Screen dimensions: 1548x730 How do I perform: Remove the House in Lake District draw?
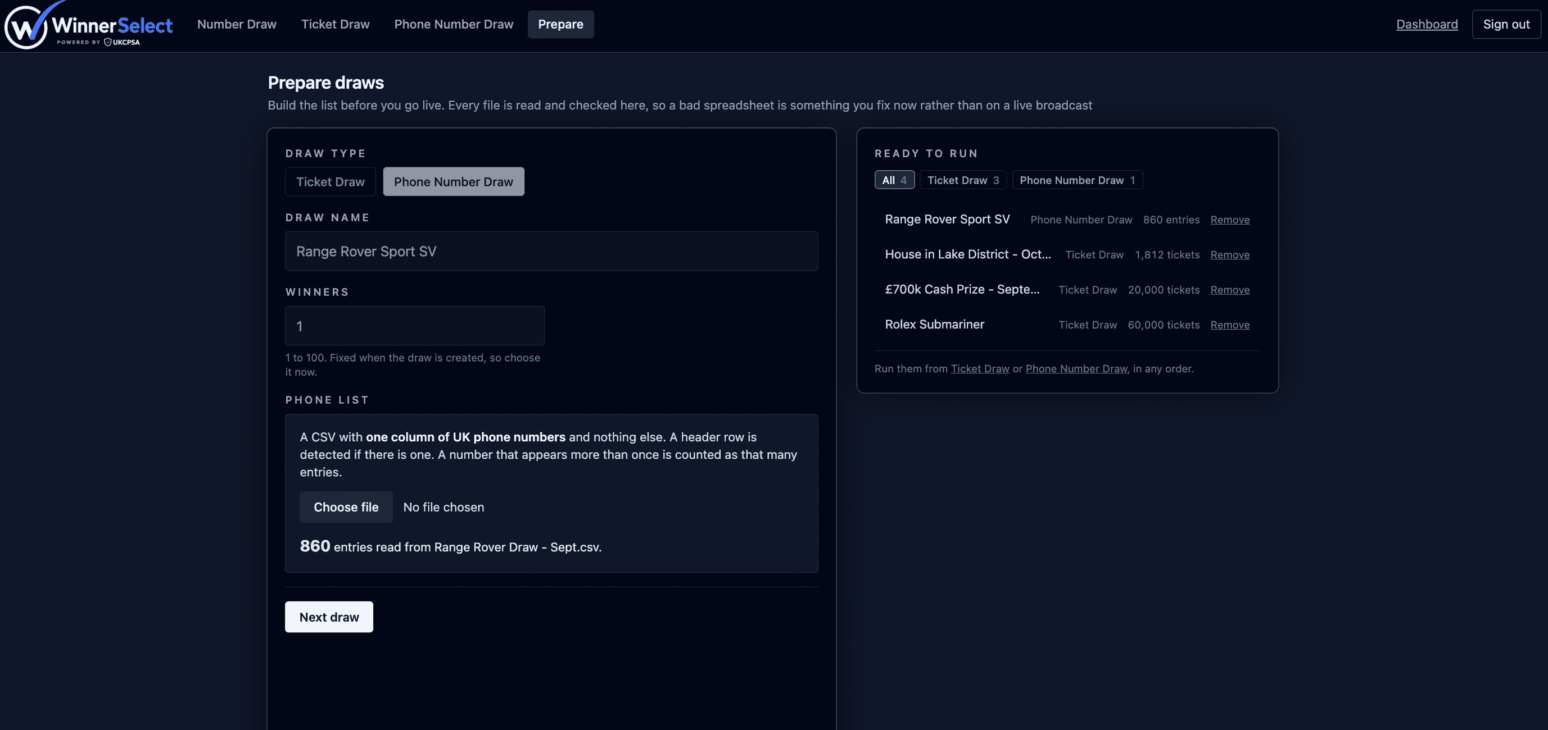[x=1229, y=254]
